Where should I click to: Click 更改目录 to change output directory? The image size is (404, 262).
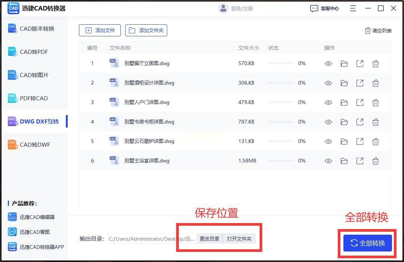209,239
